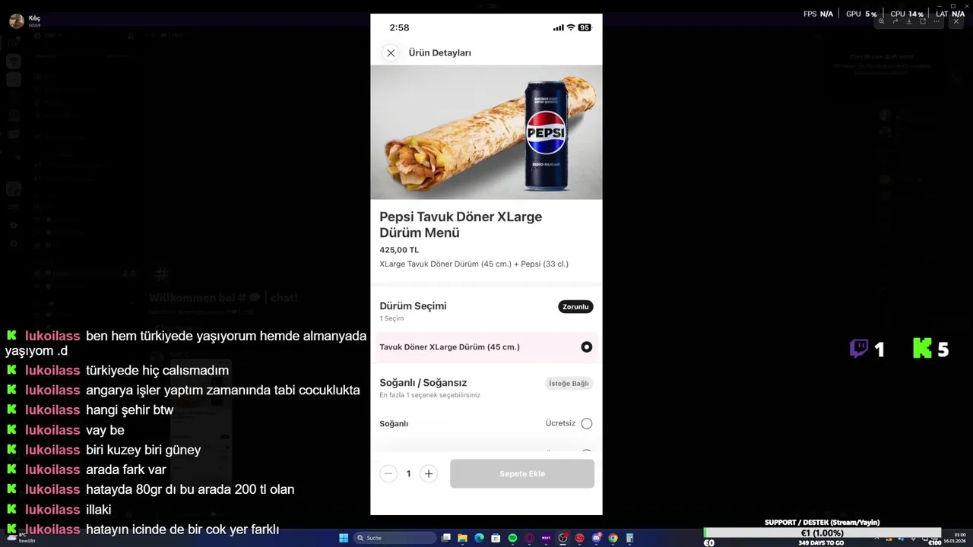
Task: Click the Zorunlu badge
Action: (x=575, y=307)
